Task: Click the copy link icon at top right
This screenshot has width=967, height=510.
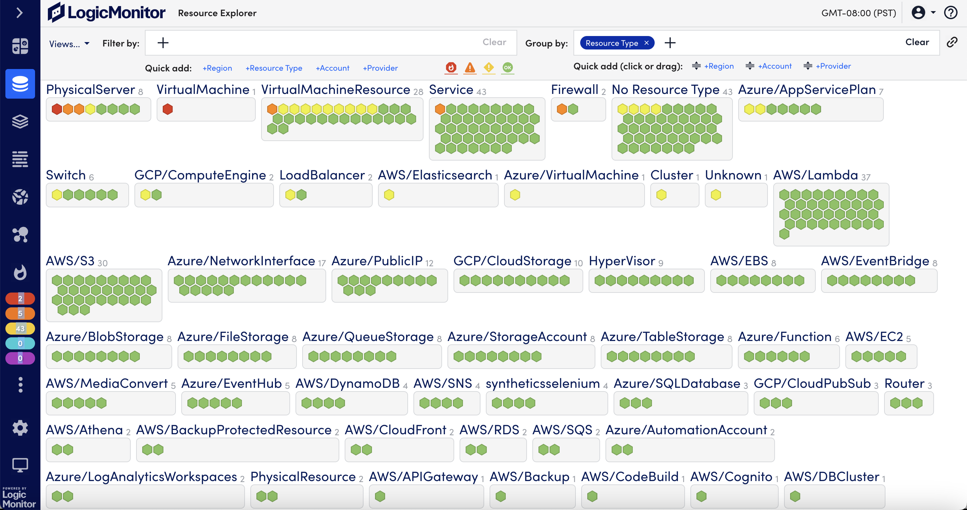Action: [x=952, y=42]
